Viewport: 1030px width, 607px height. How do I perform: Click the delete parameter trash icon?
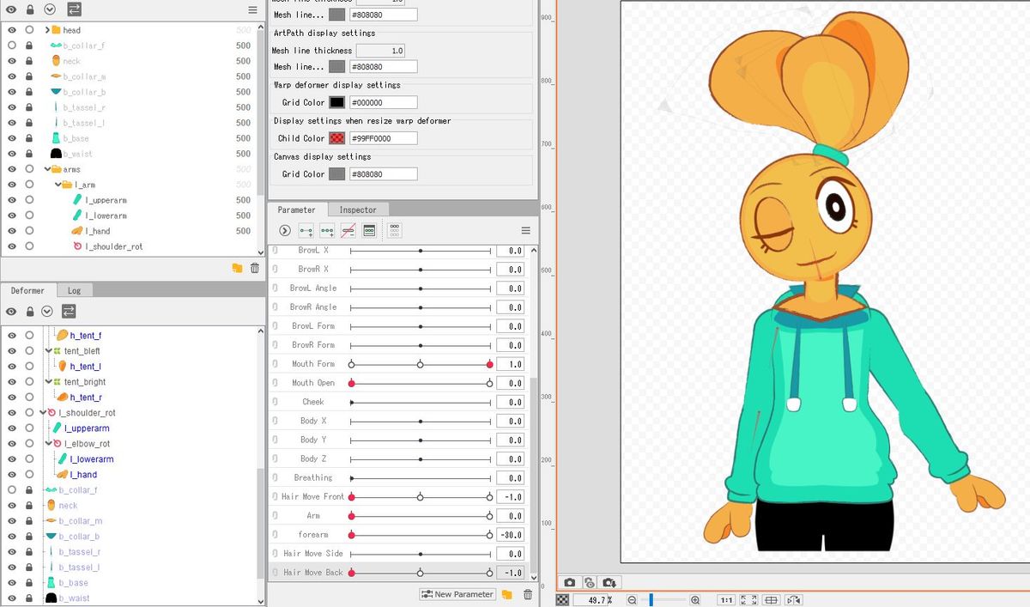click(x=528, y=594)
